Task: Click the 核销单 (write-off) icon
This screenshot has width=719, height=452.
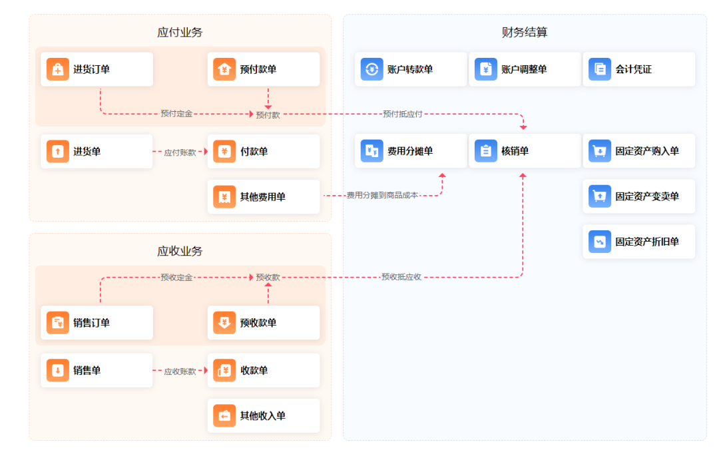Action: point(485,151)
